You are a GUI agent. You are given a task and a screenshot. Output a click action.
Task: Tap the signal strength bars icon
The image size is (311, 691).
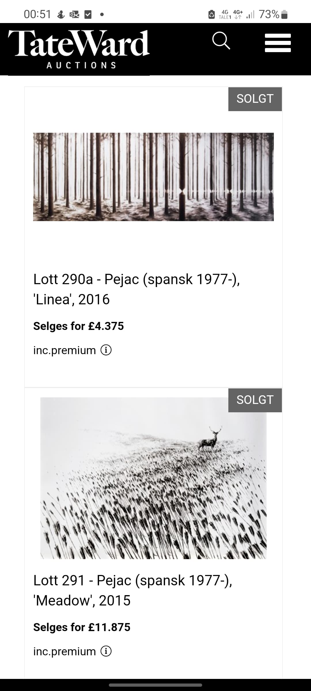250,14
